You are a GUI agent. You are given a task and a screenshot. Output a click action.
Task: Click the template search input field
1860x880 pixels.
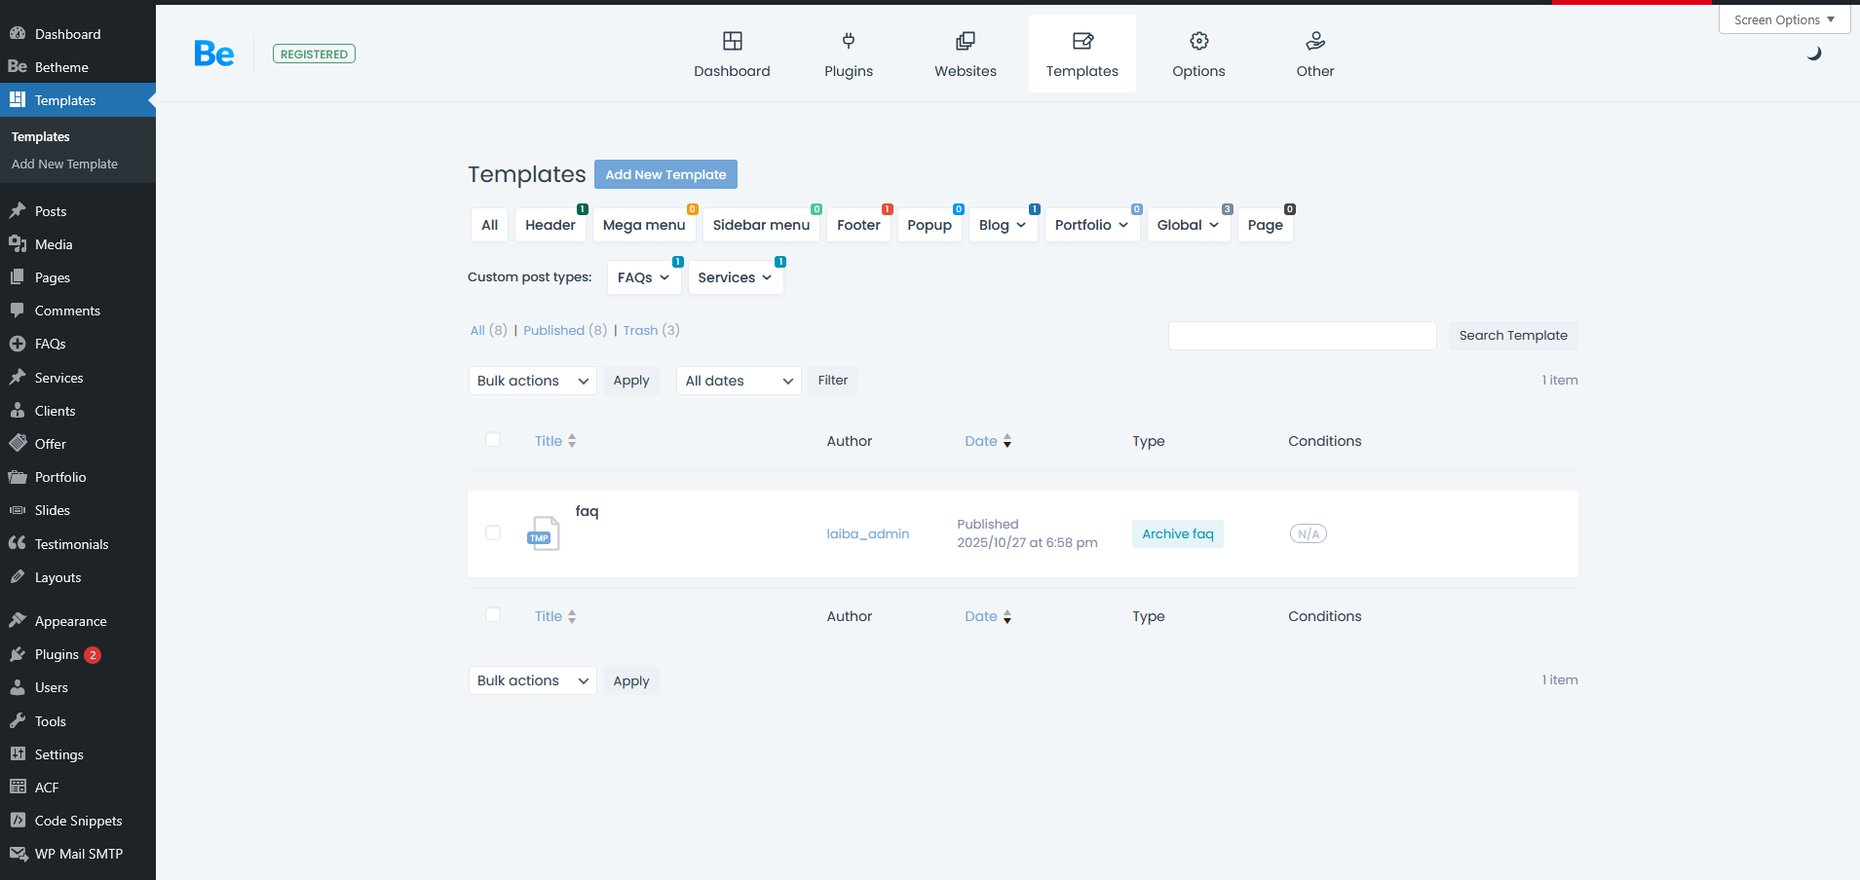(1302, 336)
